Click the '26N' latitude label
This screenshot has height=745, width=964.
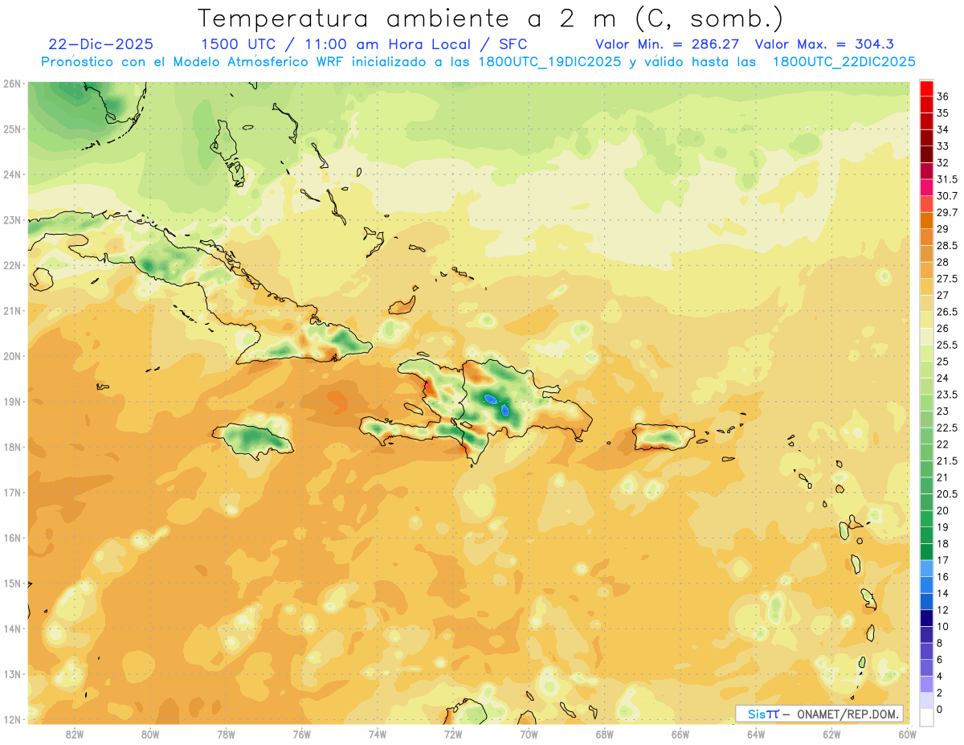tap(12, 84)
